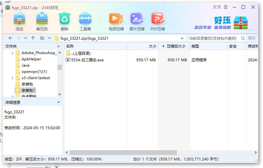Select the 安装包1 folder
263x168 pixels.
(x=25, y=90)
